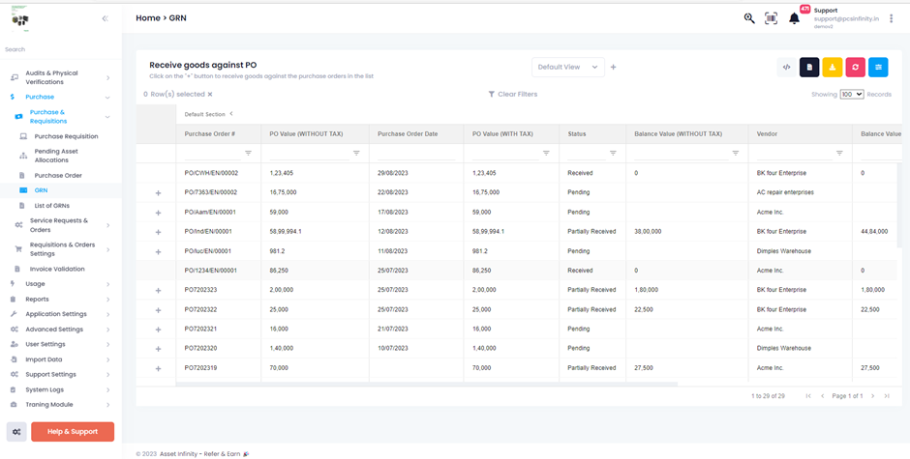Collapse the Purchase menu section
This screenshot has height=459, width=910.
tap(61, 97)
